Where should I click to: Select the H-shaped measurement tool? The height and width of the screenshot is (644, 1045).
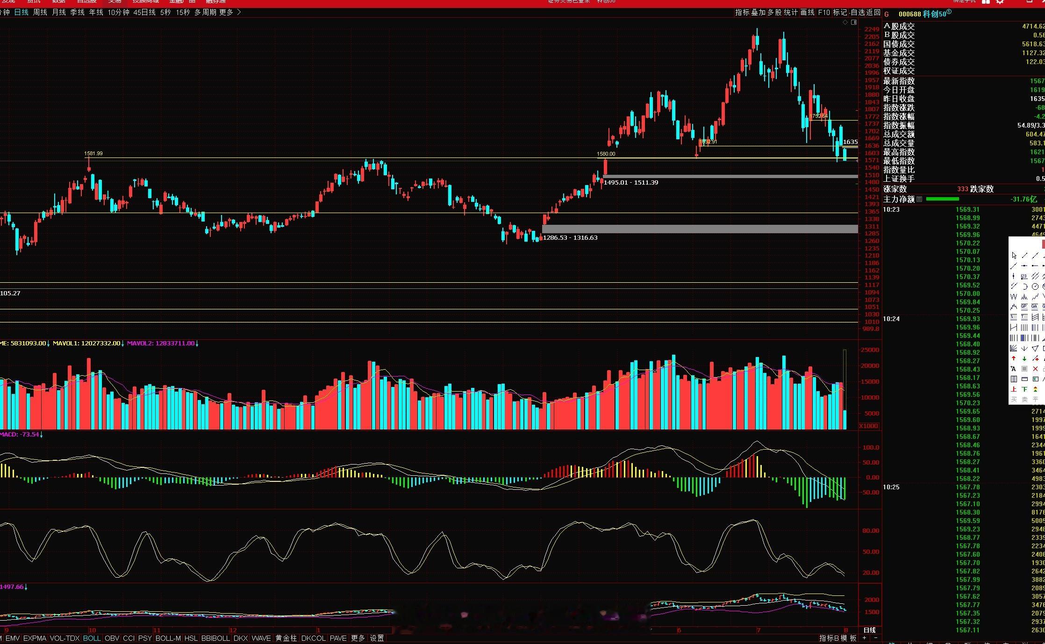1014,328
